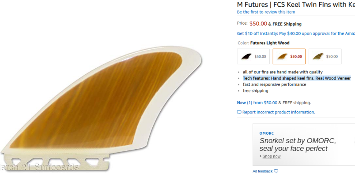Open the 'Snorkel set by OMORC' ad headline
The image size is (355, 176).
tap(298, 145)
